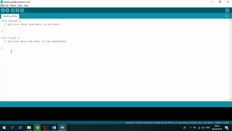Click the ENG language indicator
The image size is (232, 131).
tap(208, 128)
